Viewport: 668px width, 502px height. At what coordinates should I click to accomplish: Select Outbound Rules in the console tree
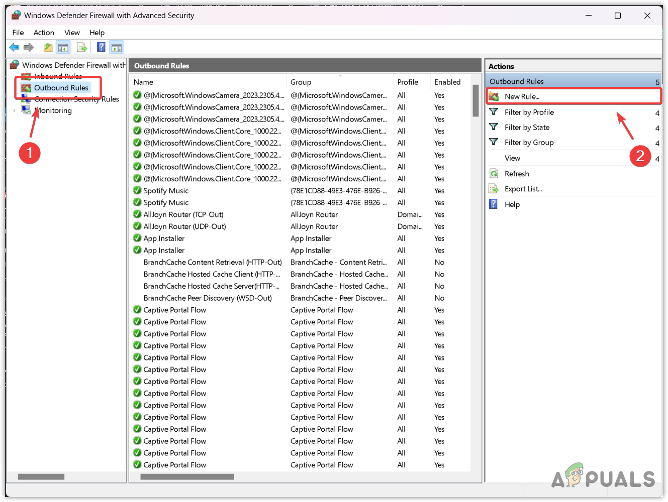(x=61, y=88)
